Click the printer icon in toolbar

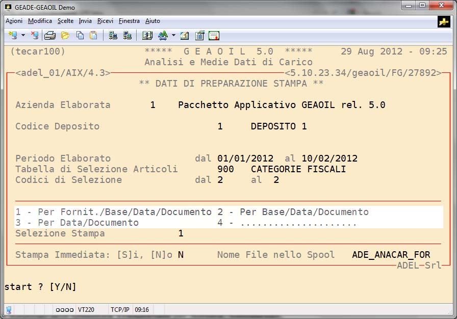click(49, 36)
